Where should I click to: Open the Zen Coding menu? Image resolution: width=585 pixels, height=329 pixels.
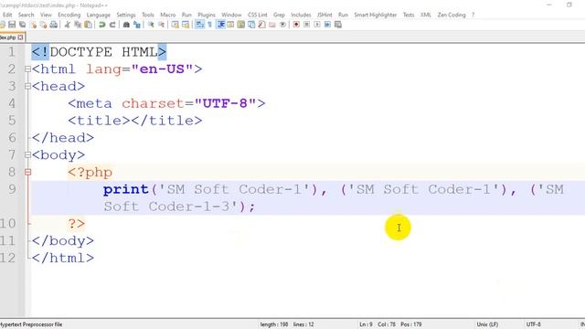[452, 15]
